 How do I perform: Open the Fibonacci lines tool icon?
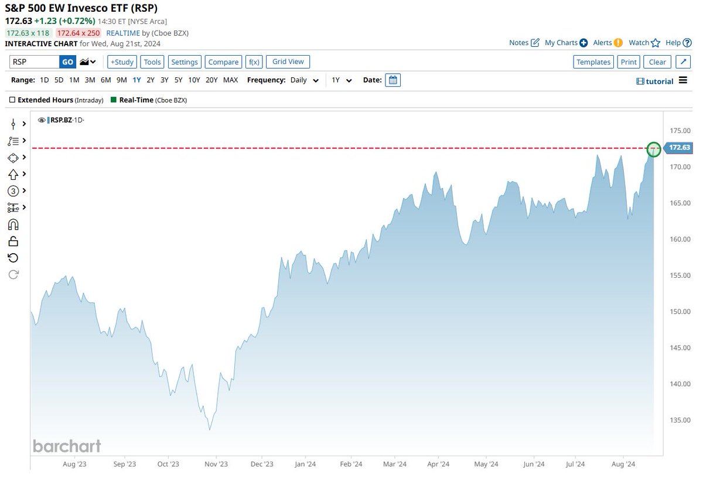(13, 141)
